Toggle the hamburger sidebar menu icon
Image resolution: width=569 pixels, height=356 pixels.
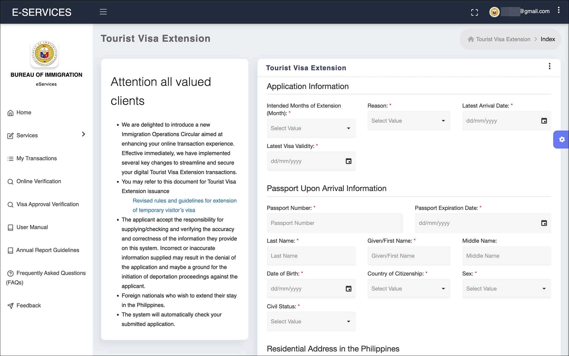point(103,12)
